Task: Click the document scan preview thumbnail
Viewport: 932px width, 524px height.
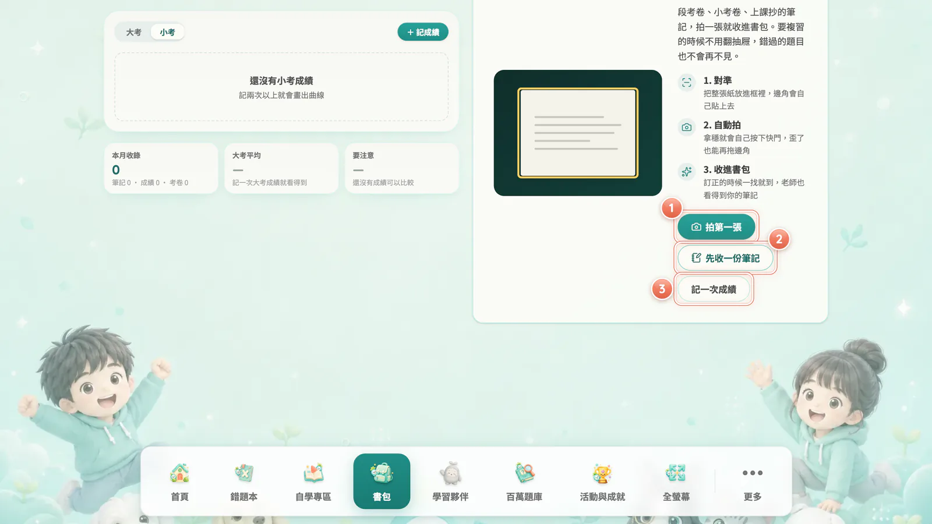Action: coord(578,133)
